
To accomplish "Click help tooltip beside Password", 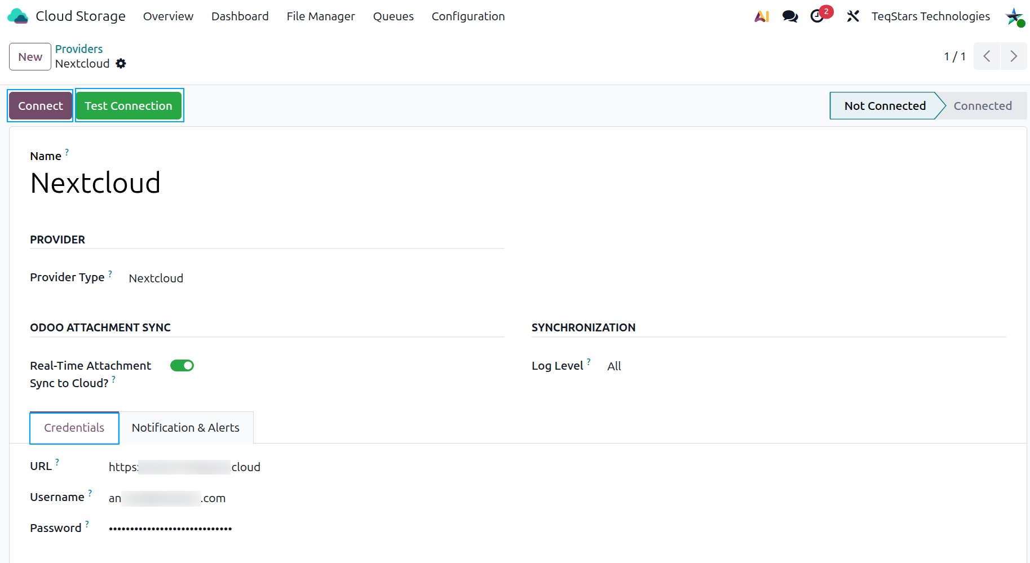I will (87, 524).
